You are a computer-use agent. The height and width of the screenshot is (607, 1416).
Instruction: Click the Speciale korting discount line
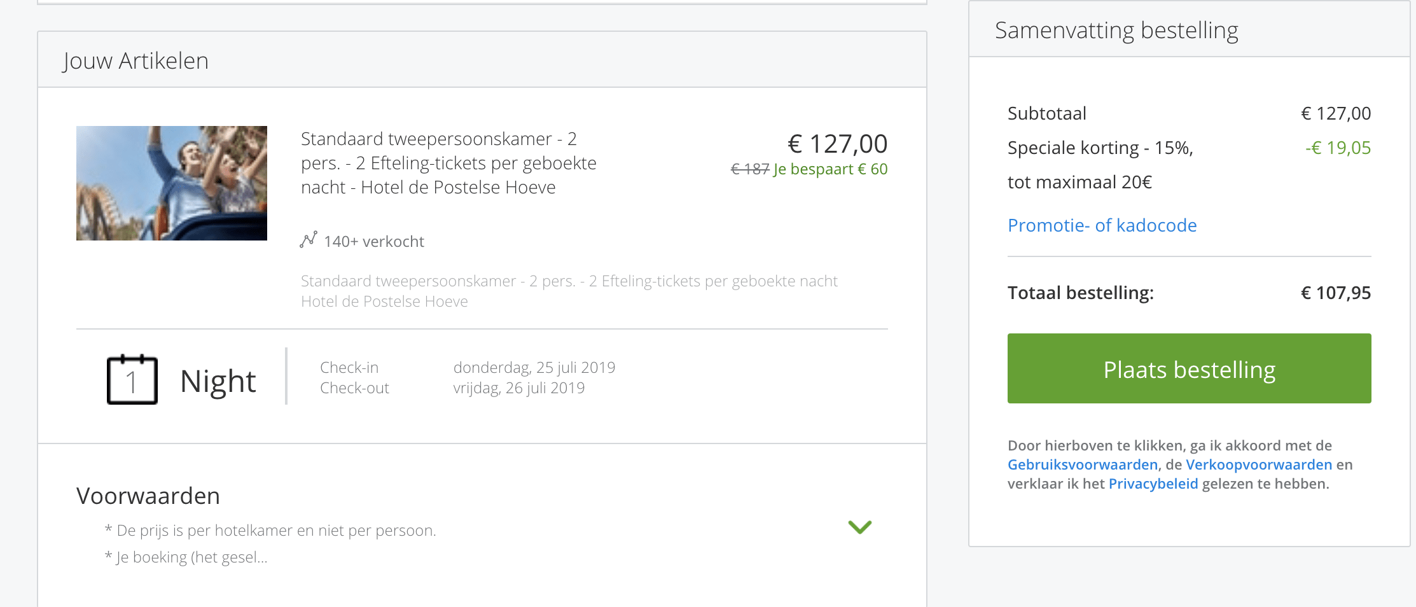click(x=1100, y=165)
